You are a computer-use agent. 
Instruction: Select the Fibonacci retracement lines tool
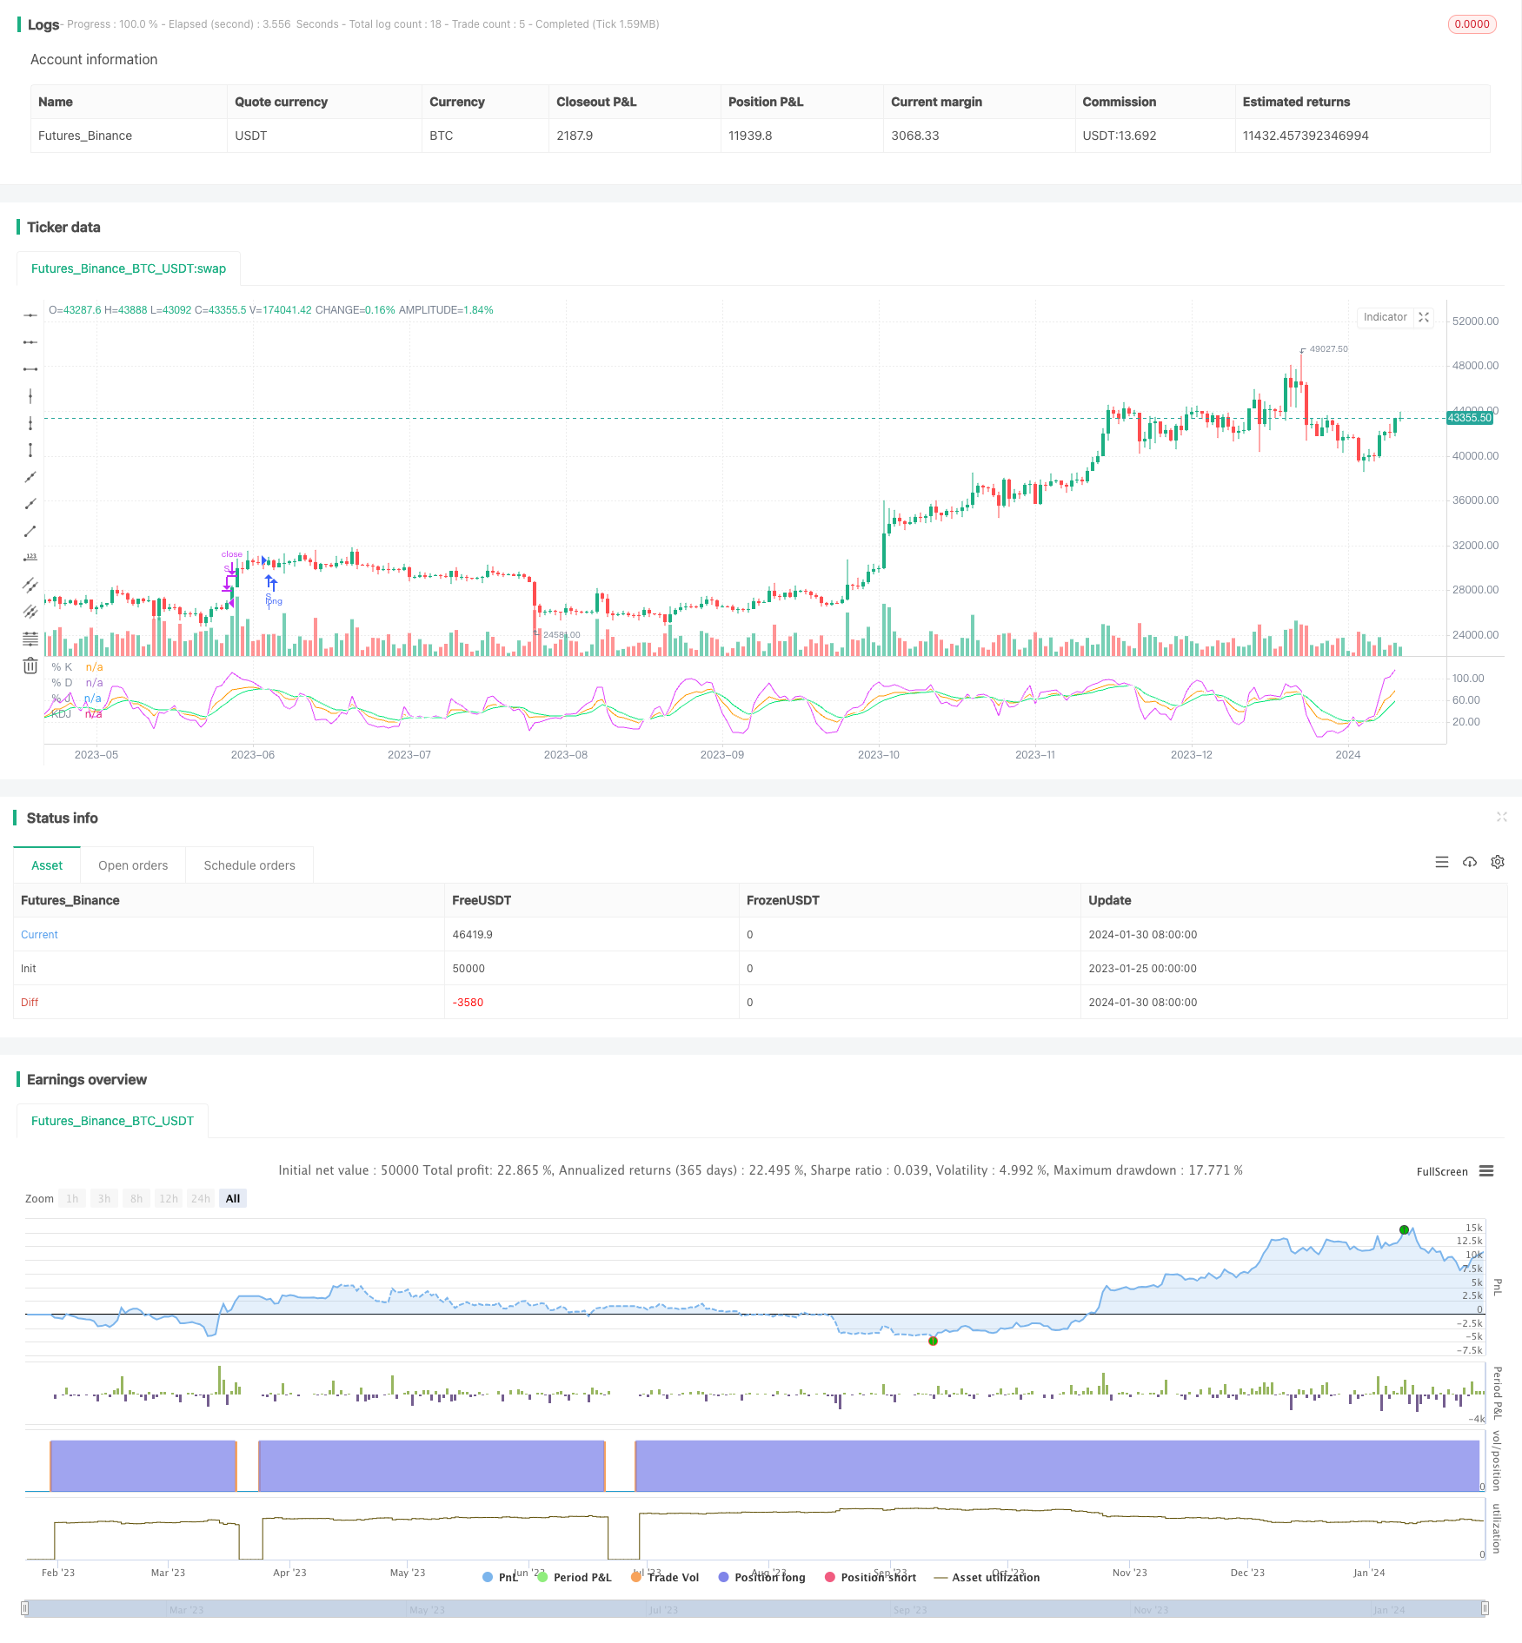30,639
